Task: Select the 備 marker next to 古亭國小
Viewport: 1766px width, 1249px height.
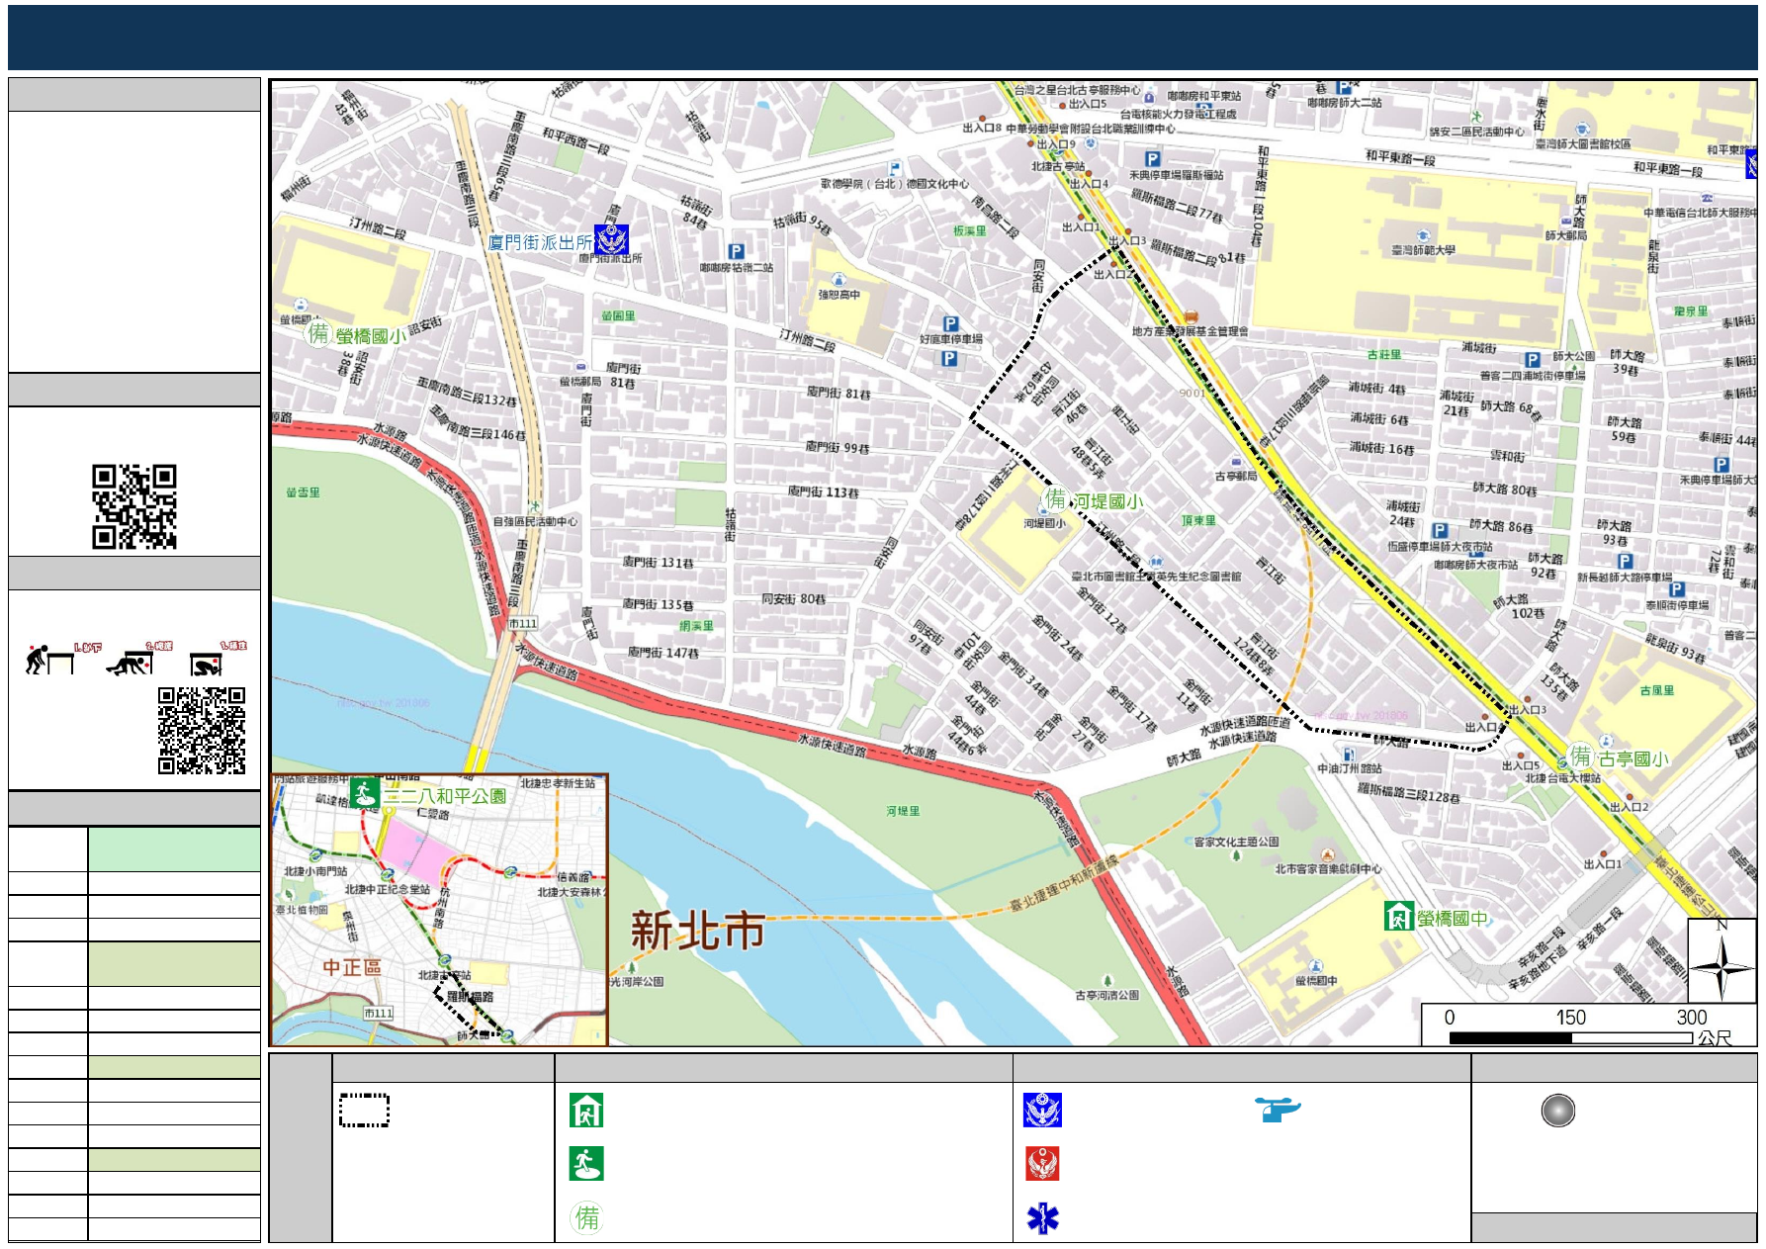Action: click(x=1581, y=758)
